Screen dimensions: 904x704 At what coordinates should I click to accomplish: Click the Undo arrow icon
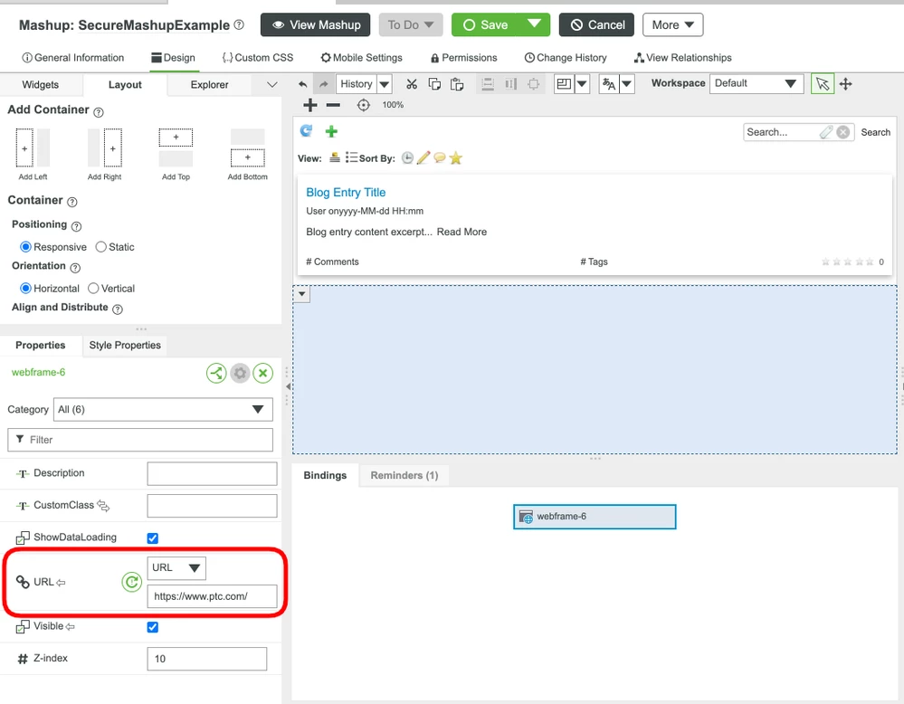point(302,84)
